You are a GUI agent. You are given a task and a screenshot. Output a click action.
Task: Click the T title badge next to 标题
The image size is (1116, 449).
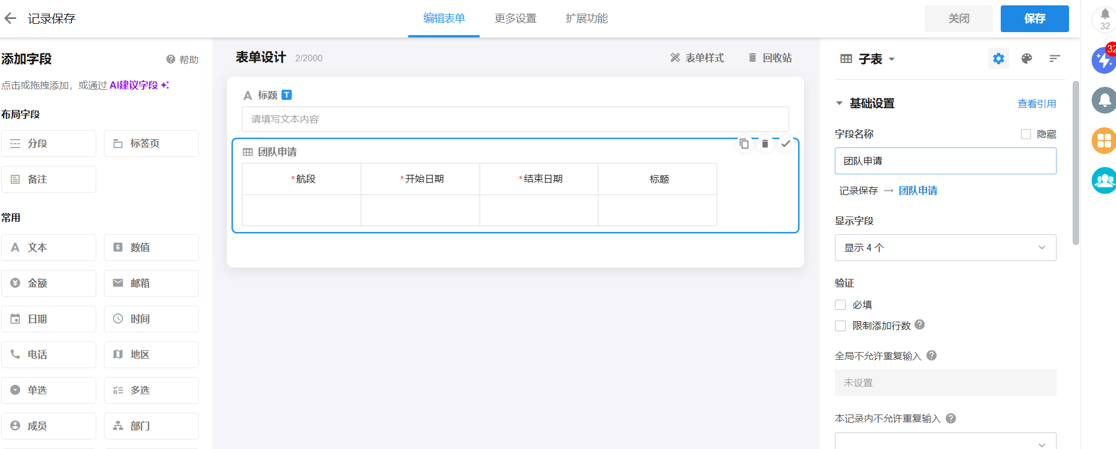tap(286, 95)
